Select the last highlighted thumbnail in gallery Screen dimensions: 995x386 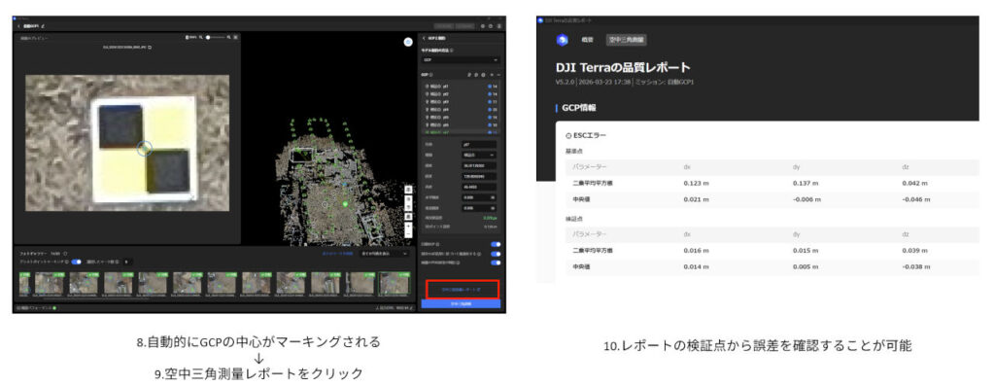tap(395, 283)
